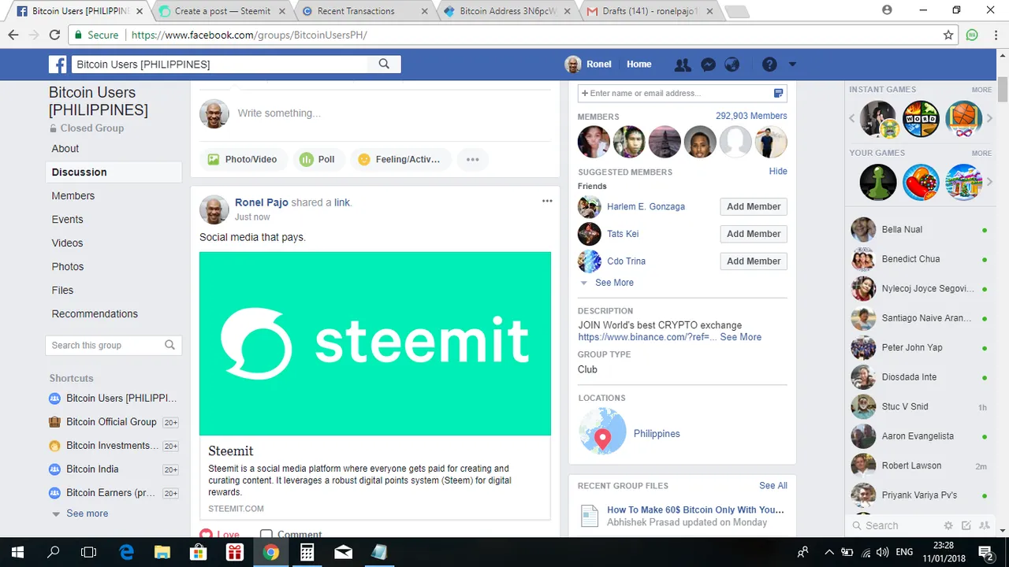Screen dimensions: 1009x567
Task: Click the Poll post option
Action: pos(318,159)
